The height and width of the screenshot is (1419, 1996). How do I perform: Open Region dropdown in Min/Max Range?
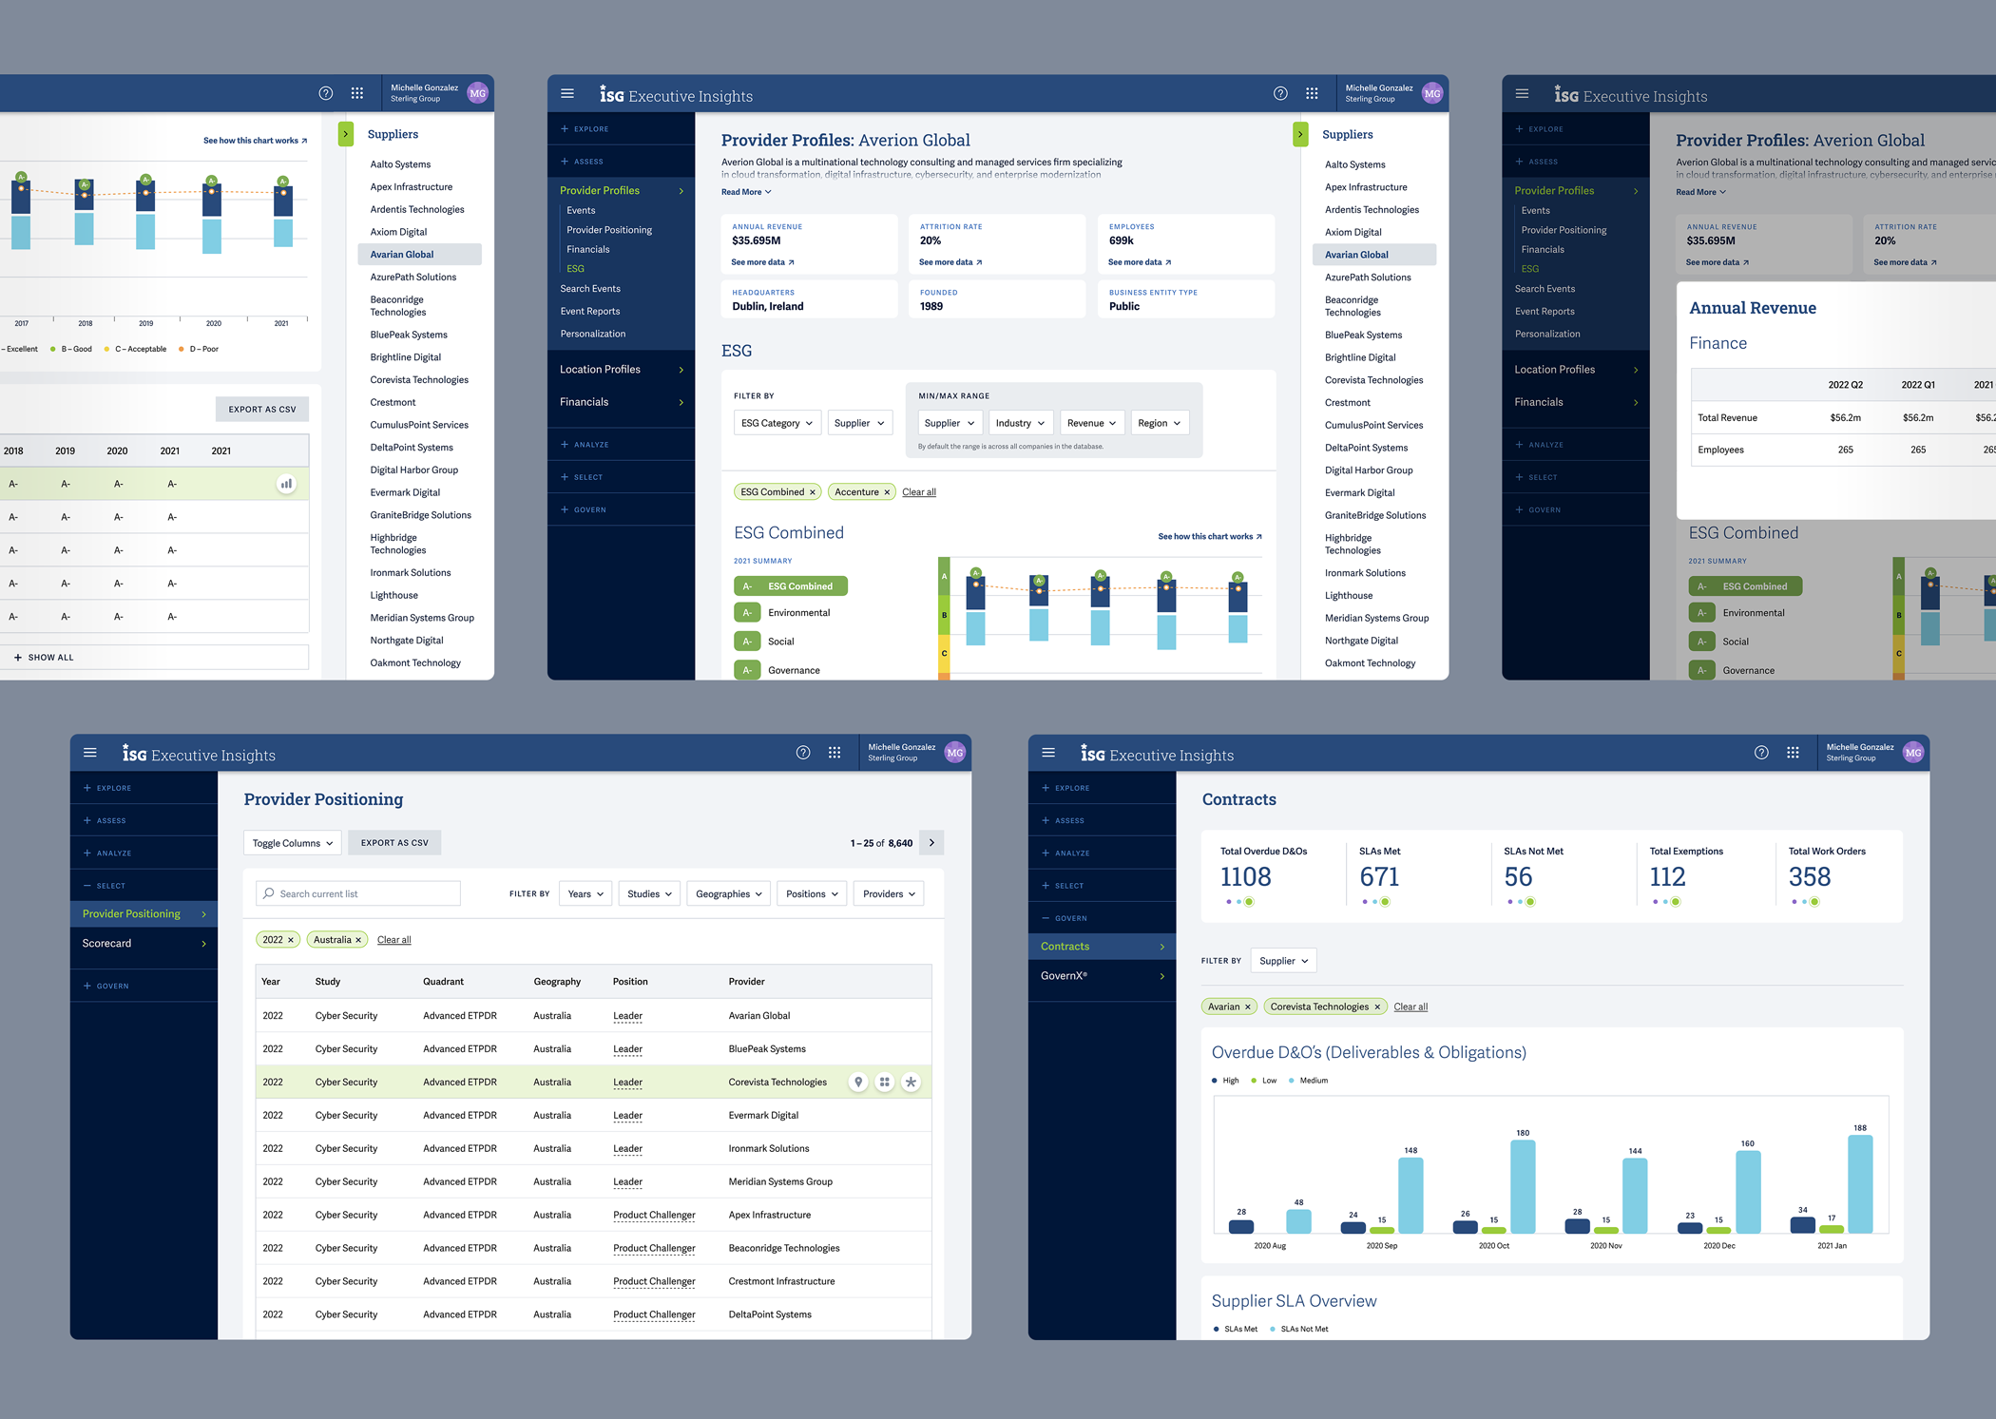(1160, 423)
